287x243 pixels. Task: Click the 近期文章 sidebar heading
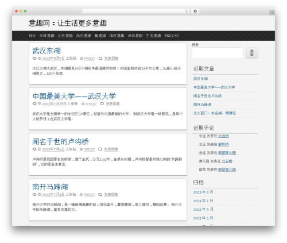coord(204,69)
